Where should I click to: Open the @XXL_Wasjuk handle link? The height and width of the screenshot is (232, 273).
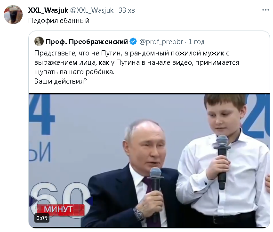coord(92,10)
